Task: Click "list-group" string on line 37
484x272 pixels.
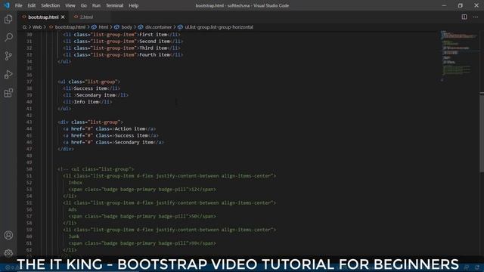Action: click(101, 82)
